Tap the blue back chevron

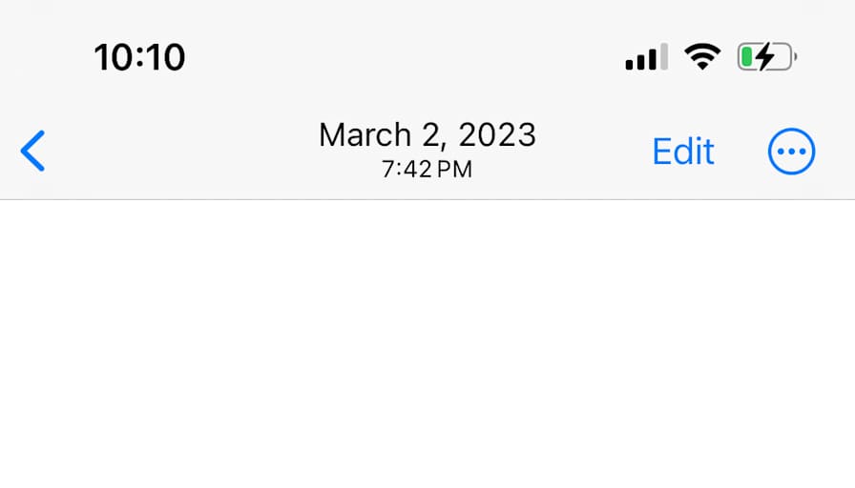(32, 152)
